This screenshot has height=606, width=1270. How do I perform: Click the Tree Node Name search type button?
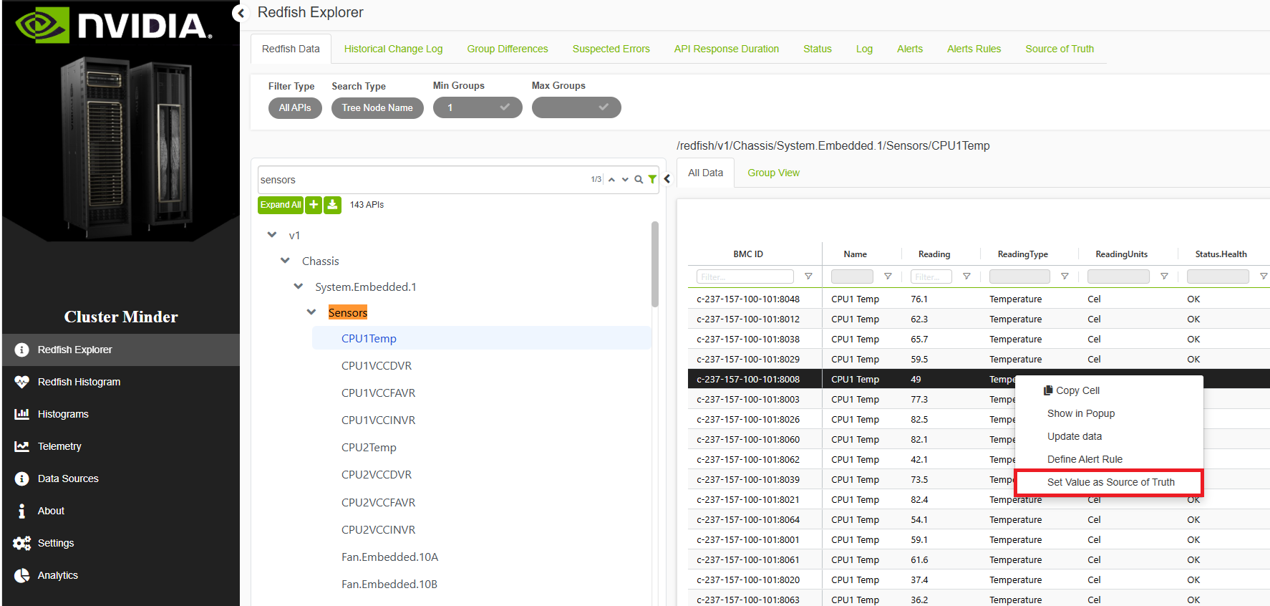coord(377,107)
